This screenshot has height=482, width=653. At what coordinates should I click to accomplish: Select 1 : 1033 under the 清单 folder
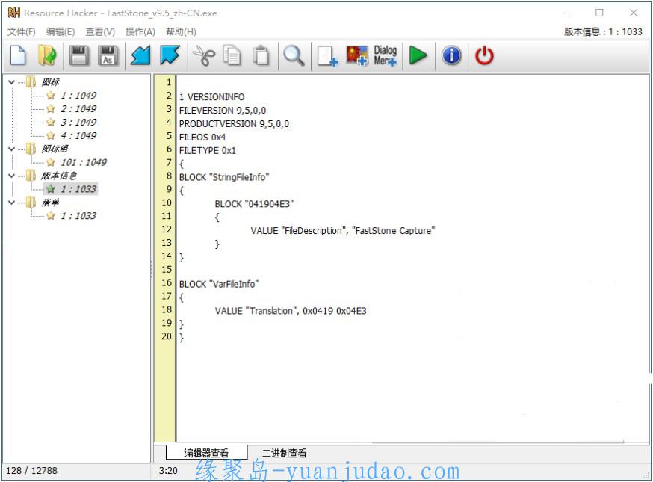coord(78,216)
